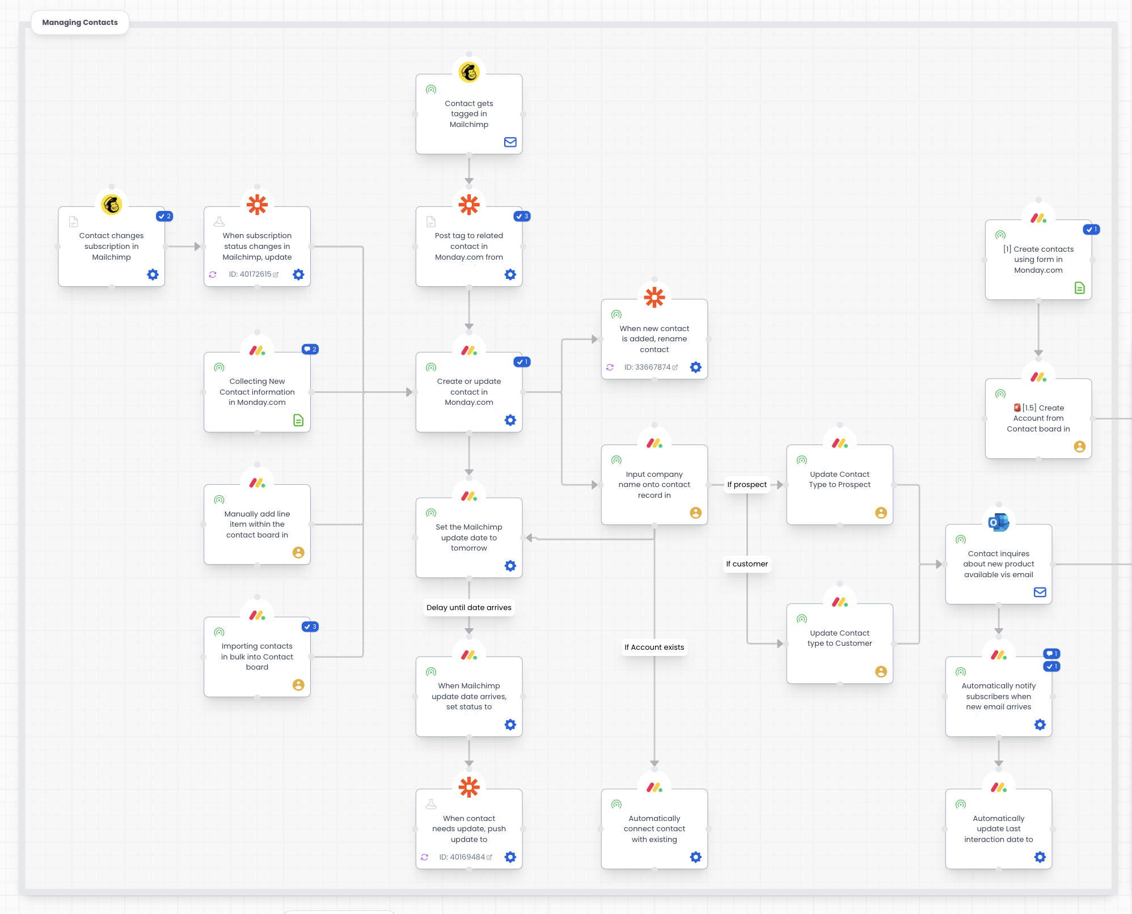Screen dimensions: 1132x914
Task: Click gear icon on Set the Mailchimp update date card
Action: [x=510, y=566]
